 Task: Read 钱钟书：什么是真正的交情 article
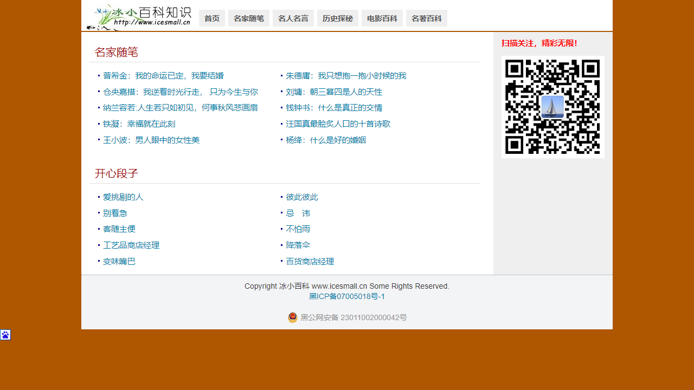pos(334,108)
